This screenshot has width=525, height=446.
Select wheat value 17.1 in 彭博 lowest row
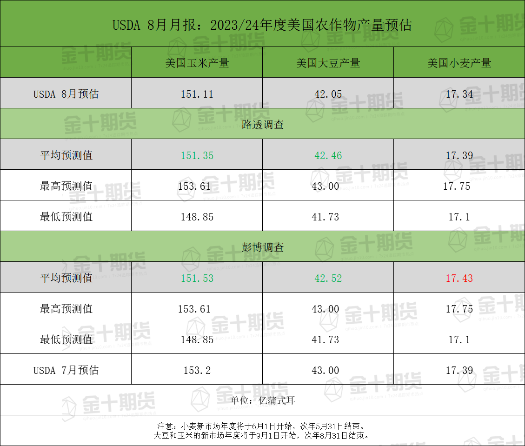pos(459,340)
